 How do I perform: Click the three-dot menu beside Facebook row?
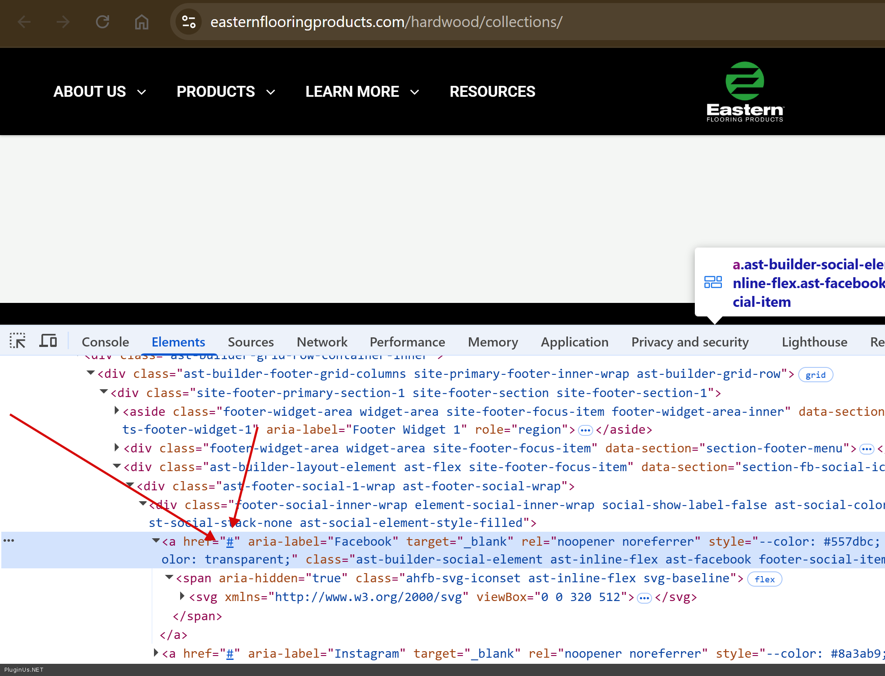tap(9, 540)
